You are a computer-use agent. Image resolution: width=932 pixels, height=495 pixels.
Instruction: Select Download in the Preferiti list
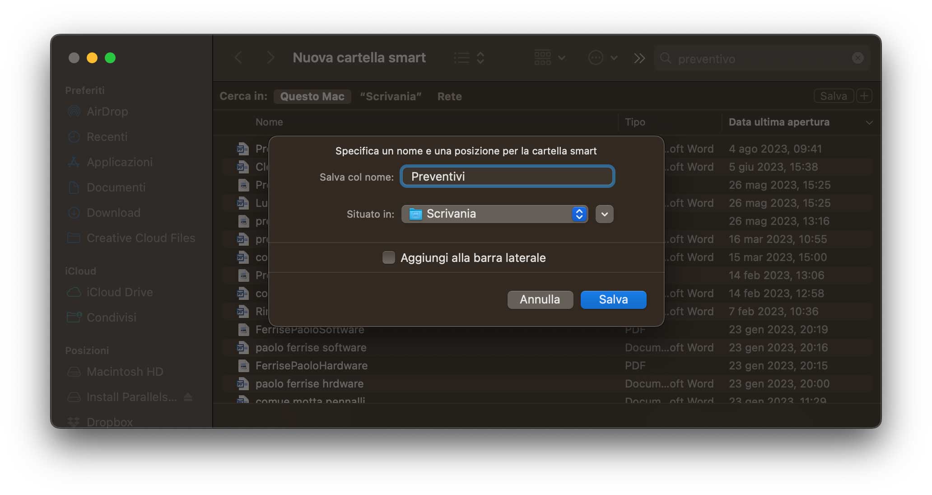(113, 213)
